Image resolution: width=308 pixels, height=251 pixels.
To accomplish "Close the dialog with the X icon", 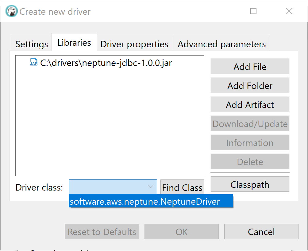I will (289, 11).
